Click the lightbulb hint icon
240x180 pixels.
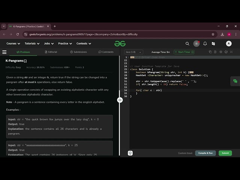point(130,153)
